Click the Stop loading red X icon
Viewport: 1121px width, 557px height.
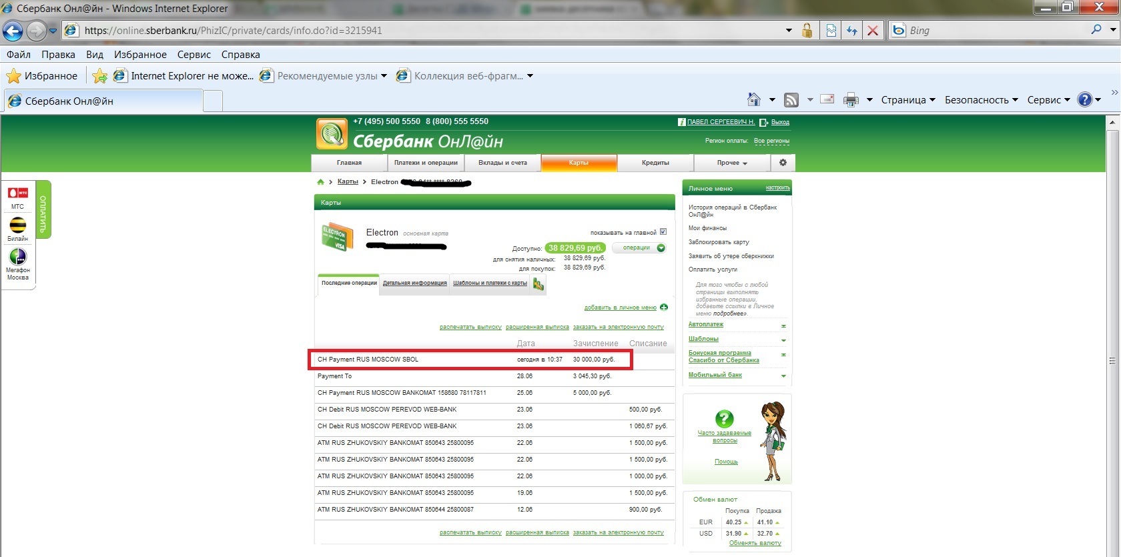pyautogui.click(x=872, y=31)
